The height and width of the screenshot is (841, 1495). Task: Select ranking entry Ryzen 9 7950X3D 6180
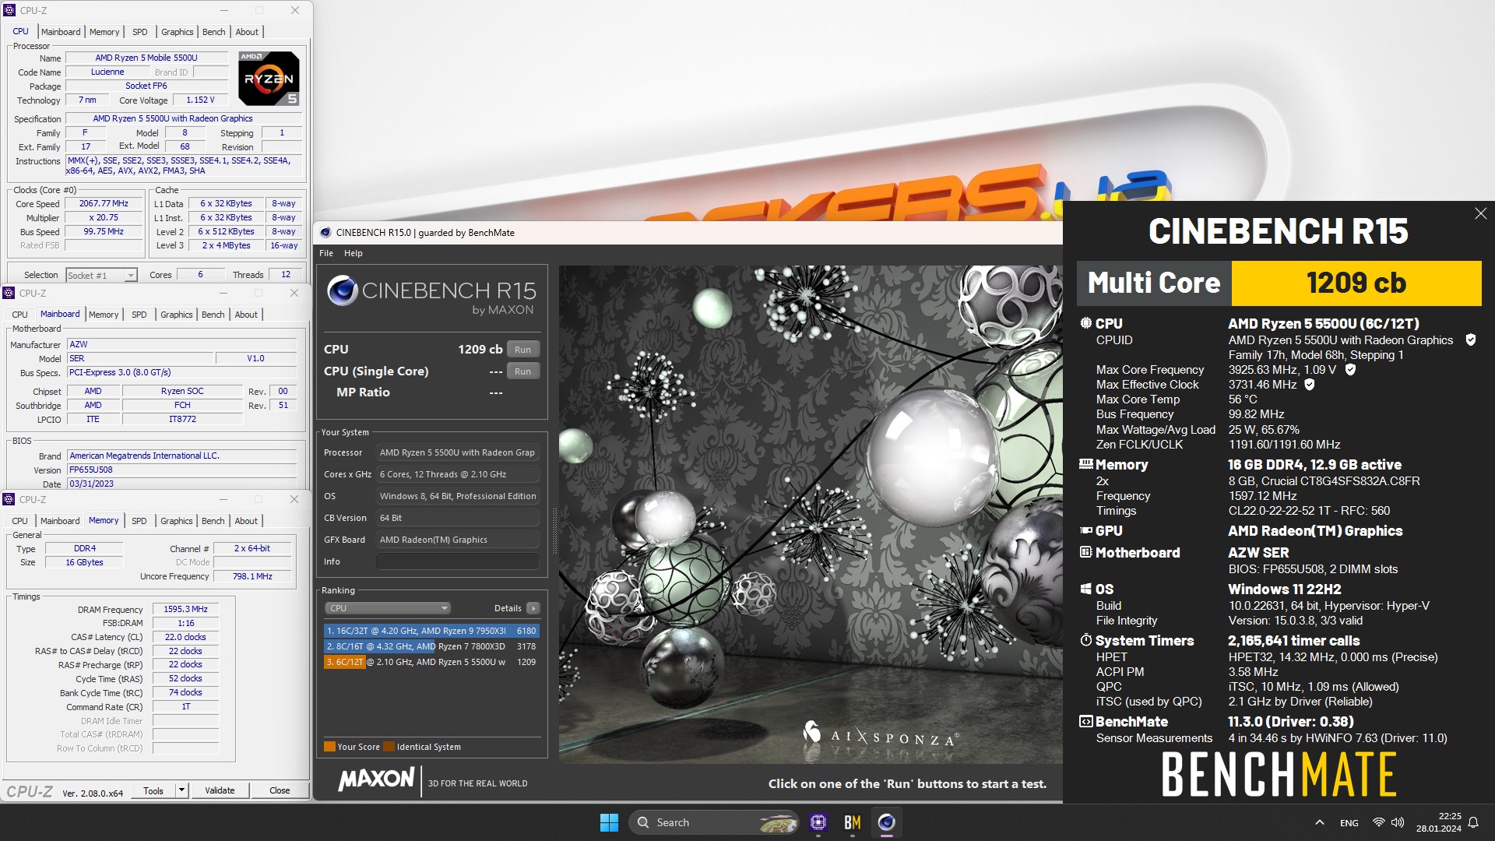[431, 631]
